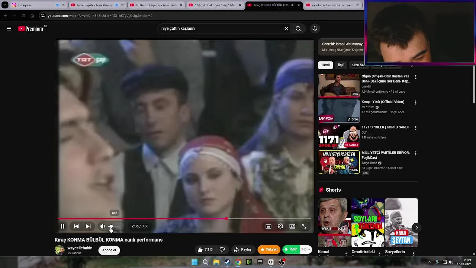Go to the previous video in playlist
This screenshot has width=476, height=268.
pos(76,226)
